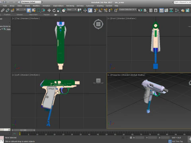191x143 pixels.
Task: Switch to the Freeform ribbon tab
Action: 7,15
